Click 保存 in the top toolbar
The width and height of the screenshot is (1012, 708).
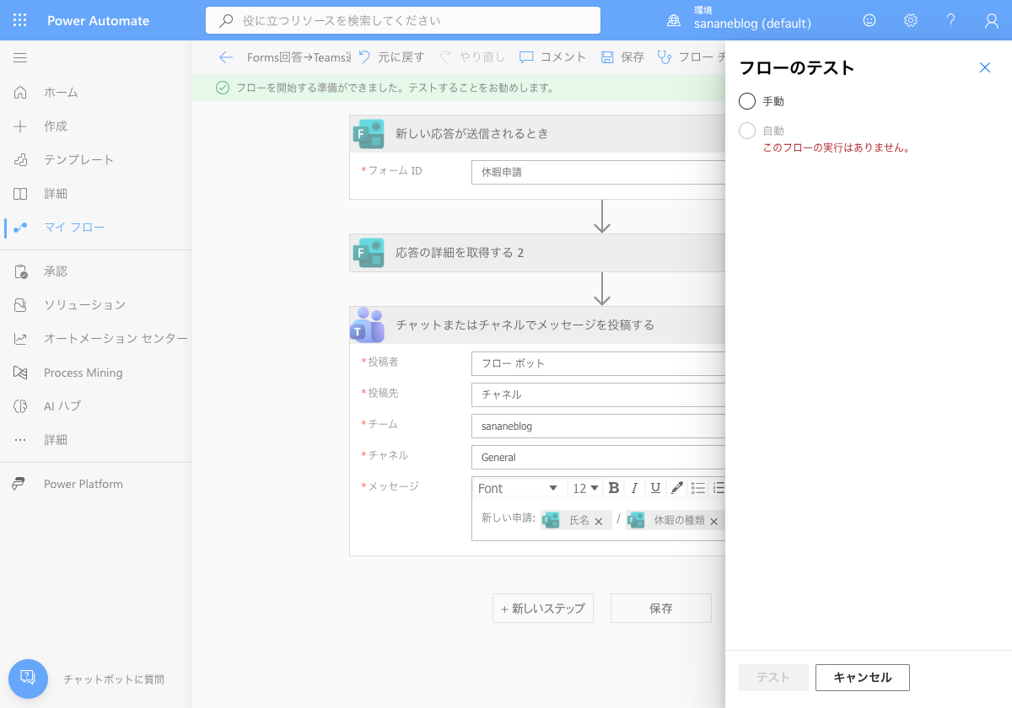[622, 57]
